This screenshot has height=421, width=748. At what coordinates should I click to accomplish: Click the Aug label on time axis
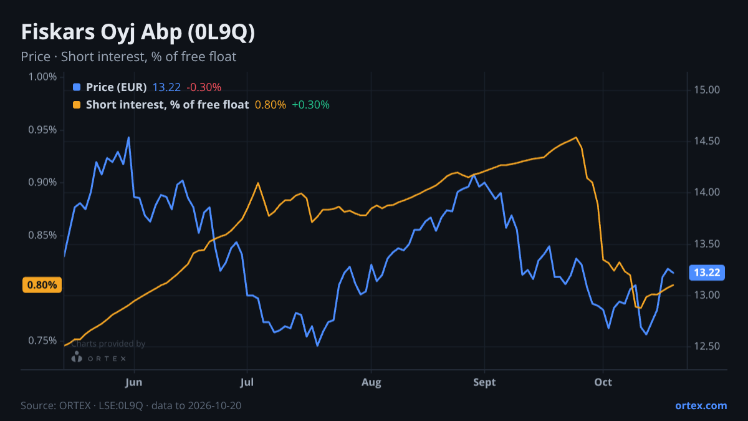pyautogui.click(x=371, y=382)
